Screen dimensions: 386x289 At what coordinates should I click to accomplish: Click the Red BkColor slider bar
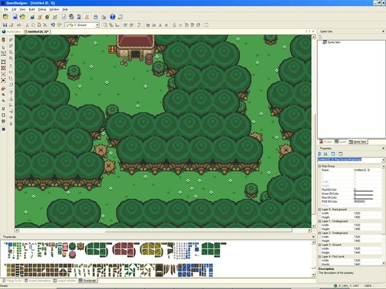(363, 191)
